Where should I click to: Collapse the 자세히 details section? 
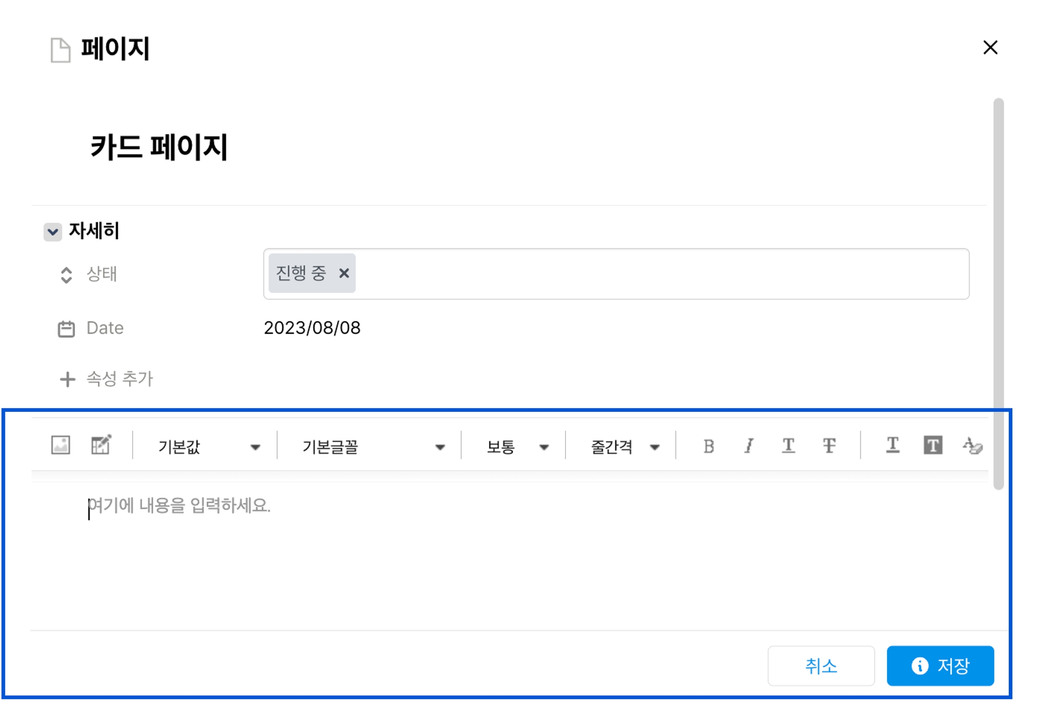tap(53, 232)
